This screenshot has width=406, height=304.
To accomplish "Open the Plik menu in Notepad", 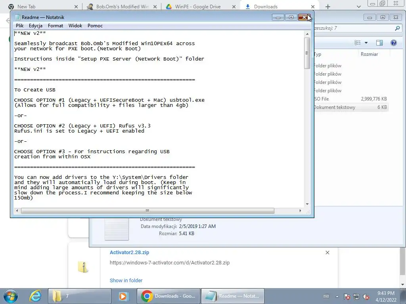I will (x=19, y=26).
